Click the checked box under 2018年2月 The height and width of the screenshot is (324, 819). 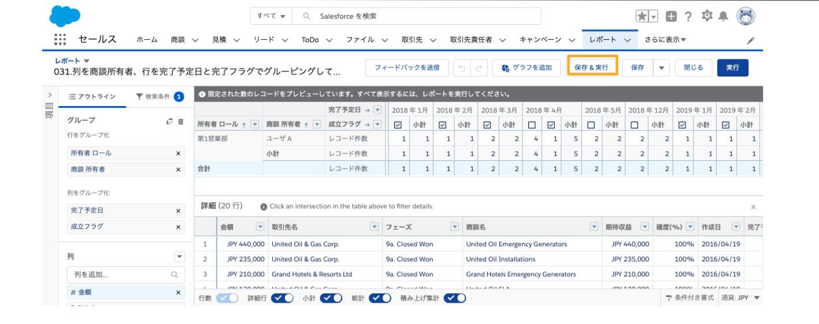click(442, 124)
